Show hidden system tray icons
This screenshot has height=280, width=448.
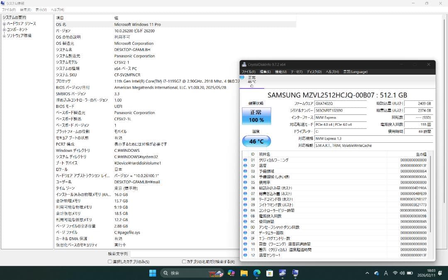[x=367, y=273]
